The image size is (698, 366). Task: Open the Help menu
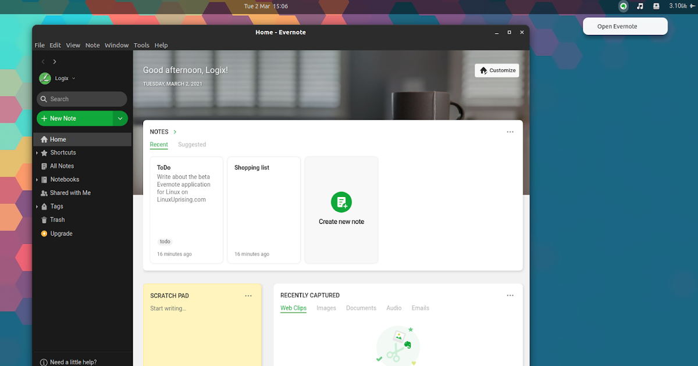click(x=161, y=45)
